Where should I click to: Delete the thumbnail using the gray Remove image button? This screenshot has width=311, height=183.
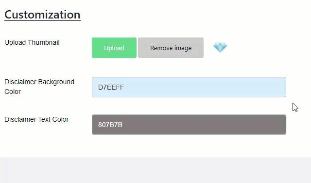coord(171,48)
